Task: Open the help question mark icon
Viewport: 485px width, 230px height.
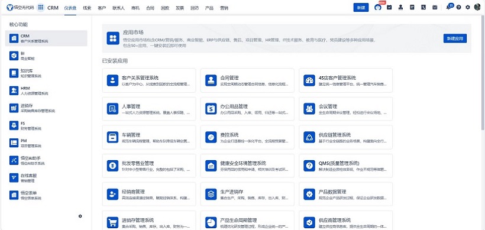Action: coord(459,8)
